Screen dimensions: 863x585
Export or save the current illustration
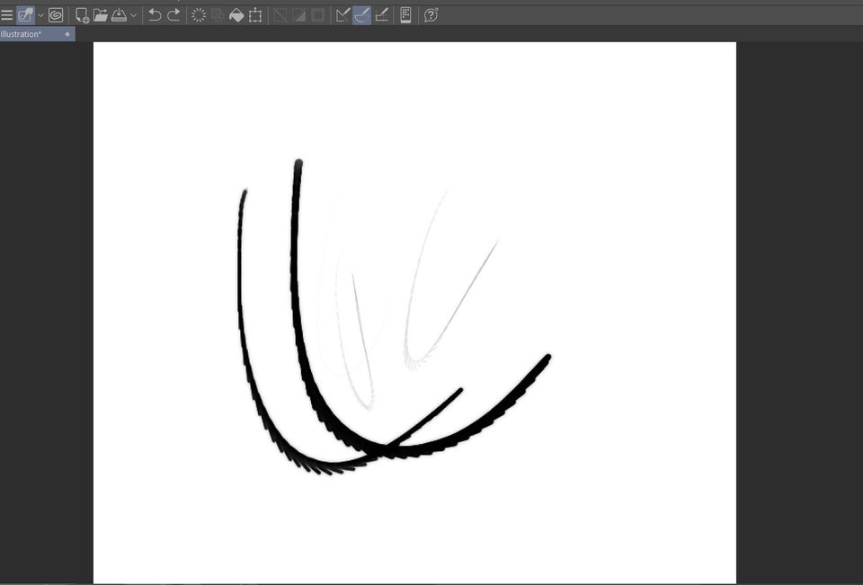point(120,14)
